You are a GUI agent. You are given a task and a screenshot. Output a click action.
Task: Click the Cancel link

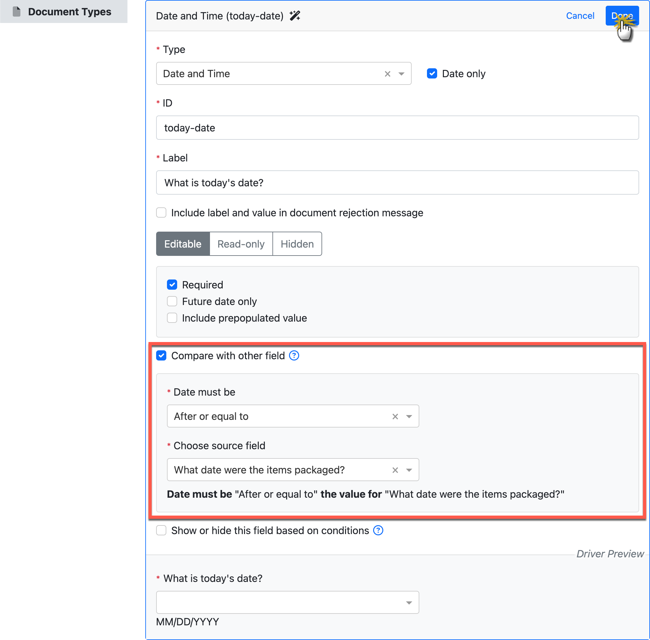(580, 16)
